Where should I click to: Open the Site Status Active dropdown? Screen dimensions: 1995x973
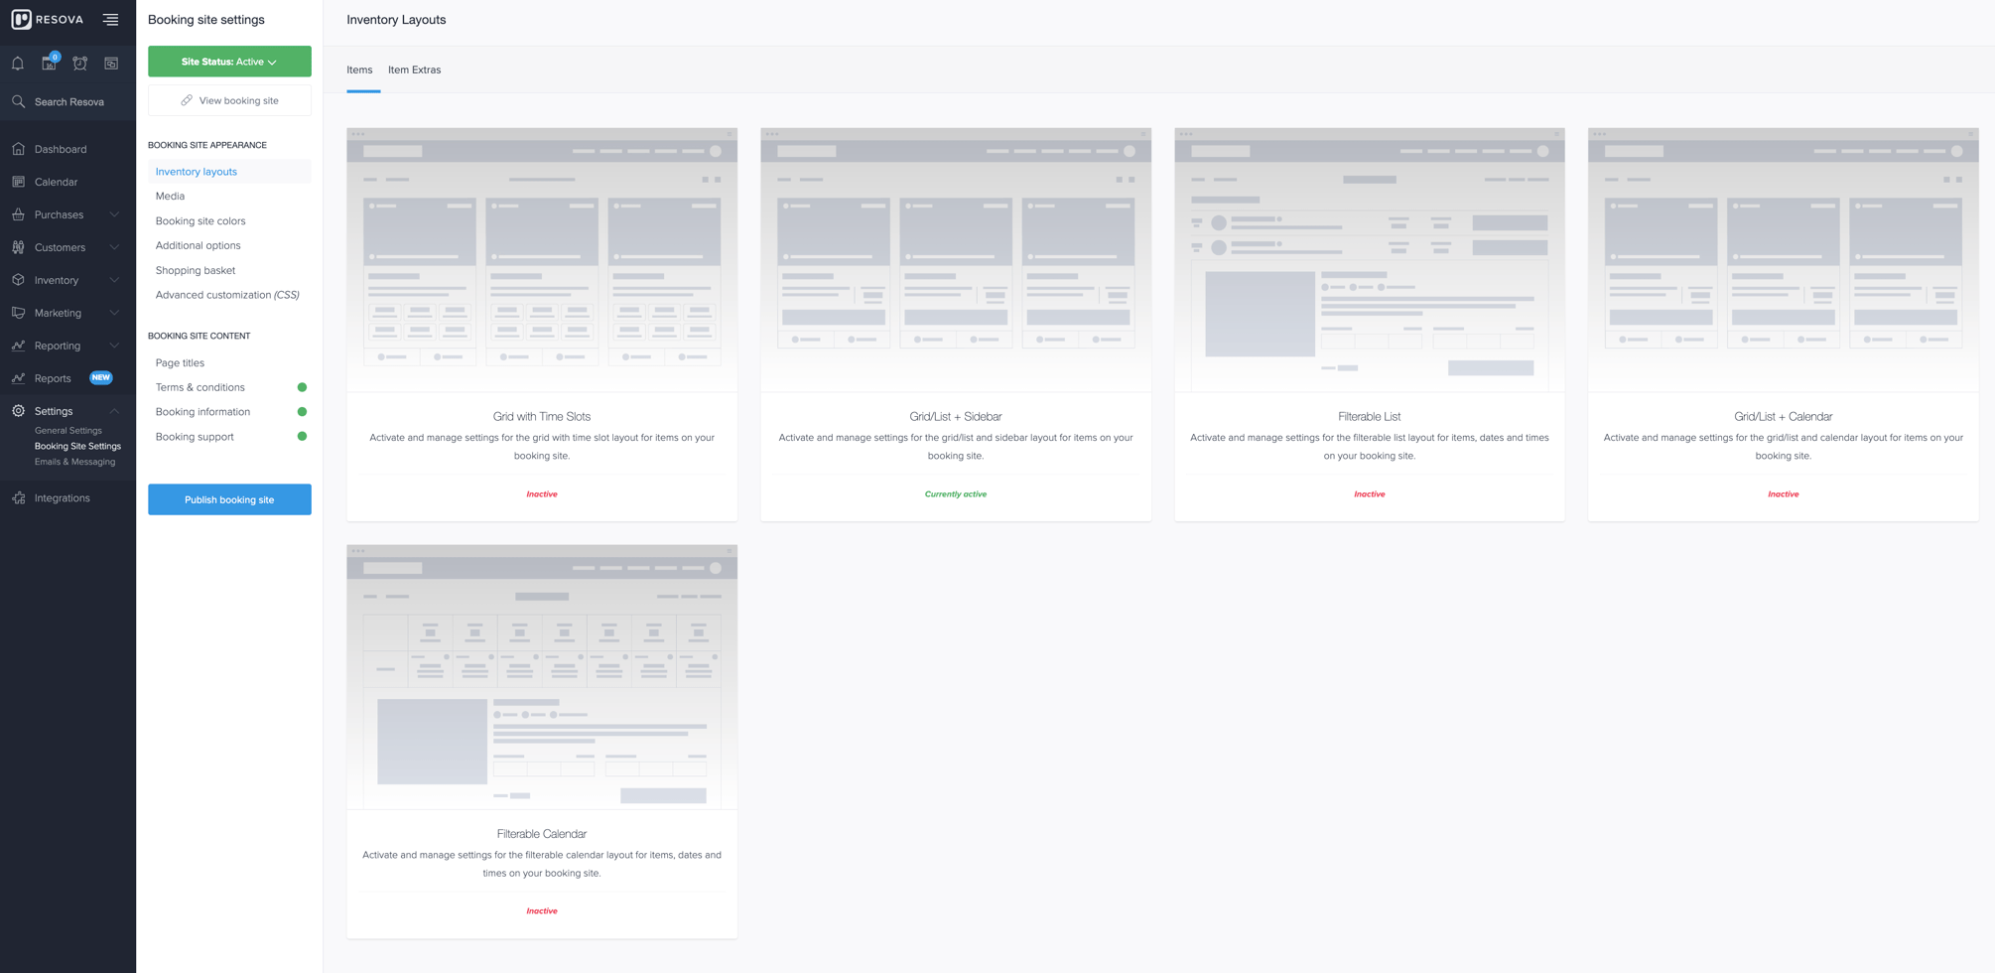coord(229,61)
